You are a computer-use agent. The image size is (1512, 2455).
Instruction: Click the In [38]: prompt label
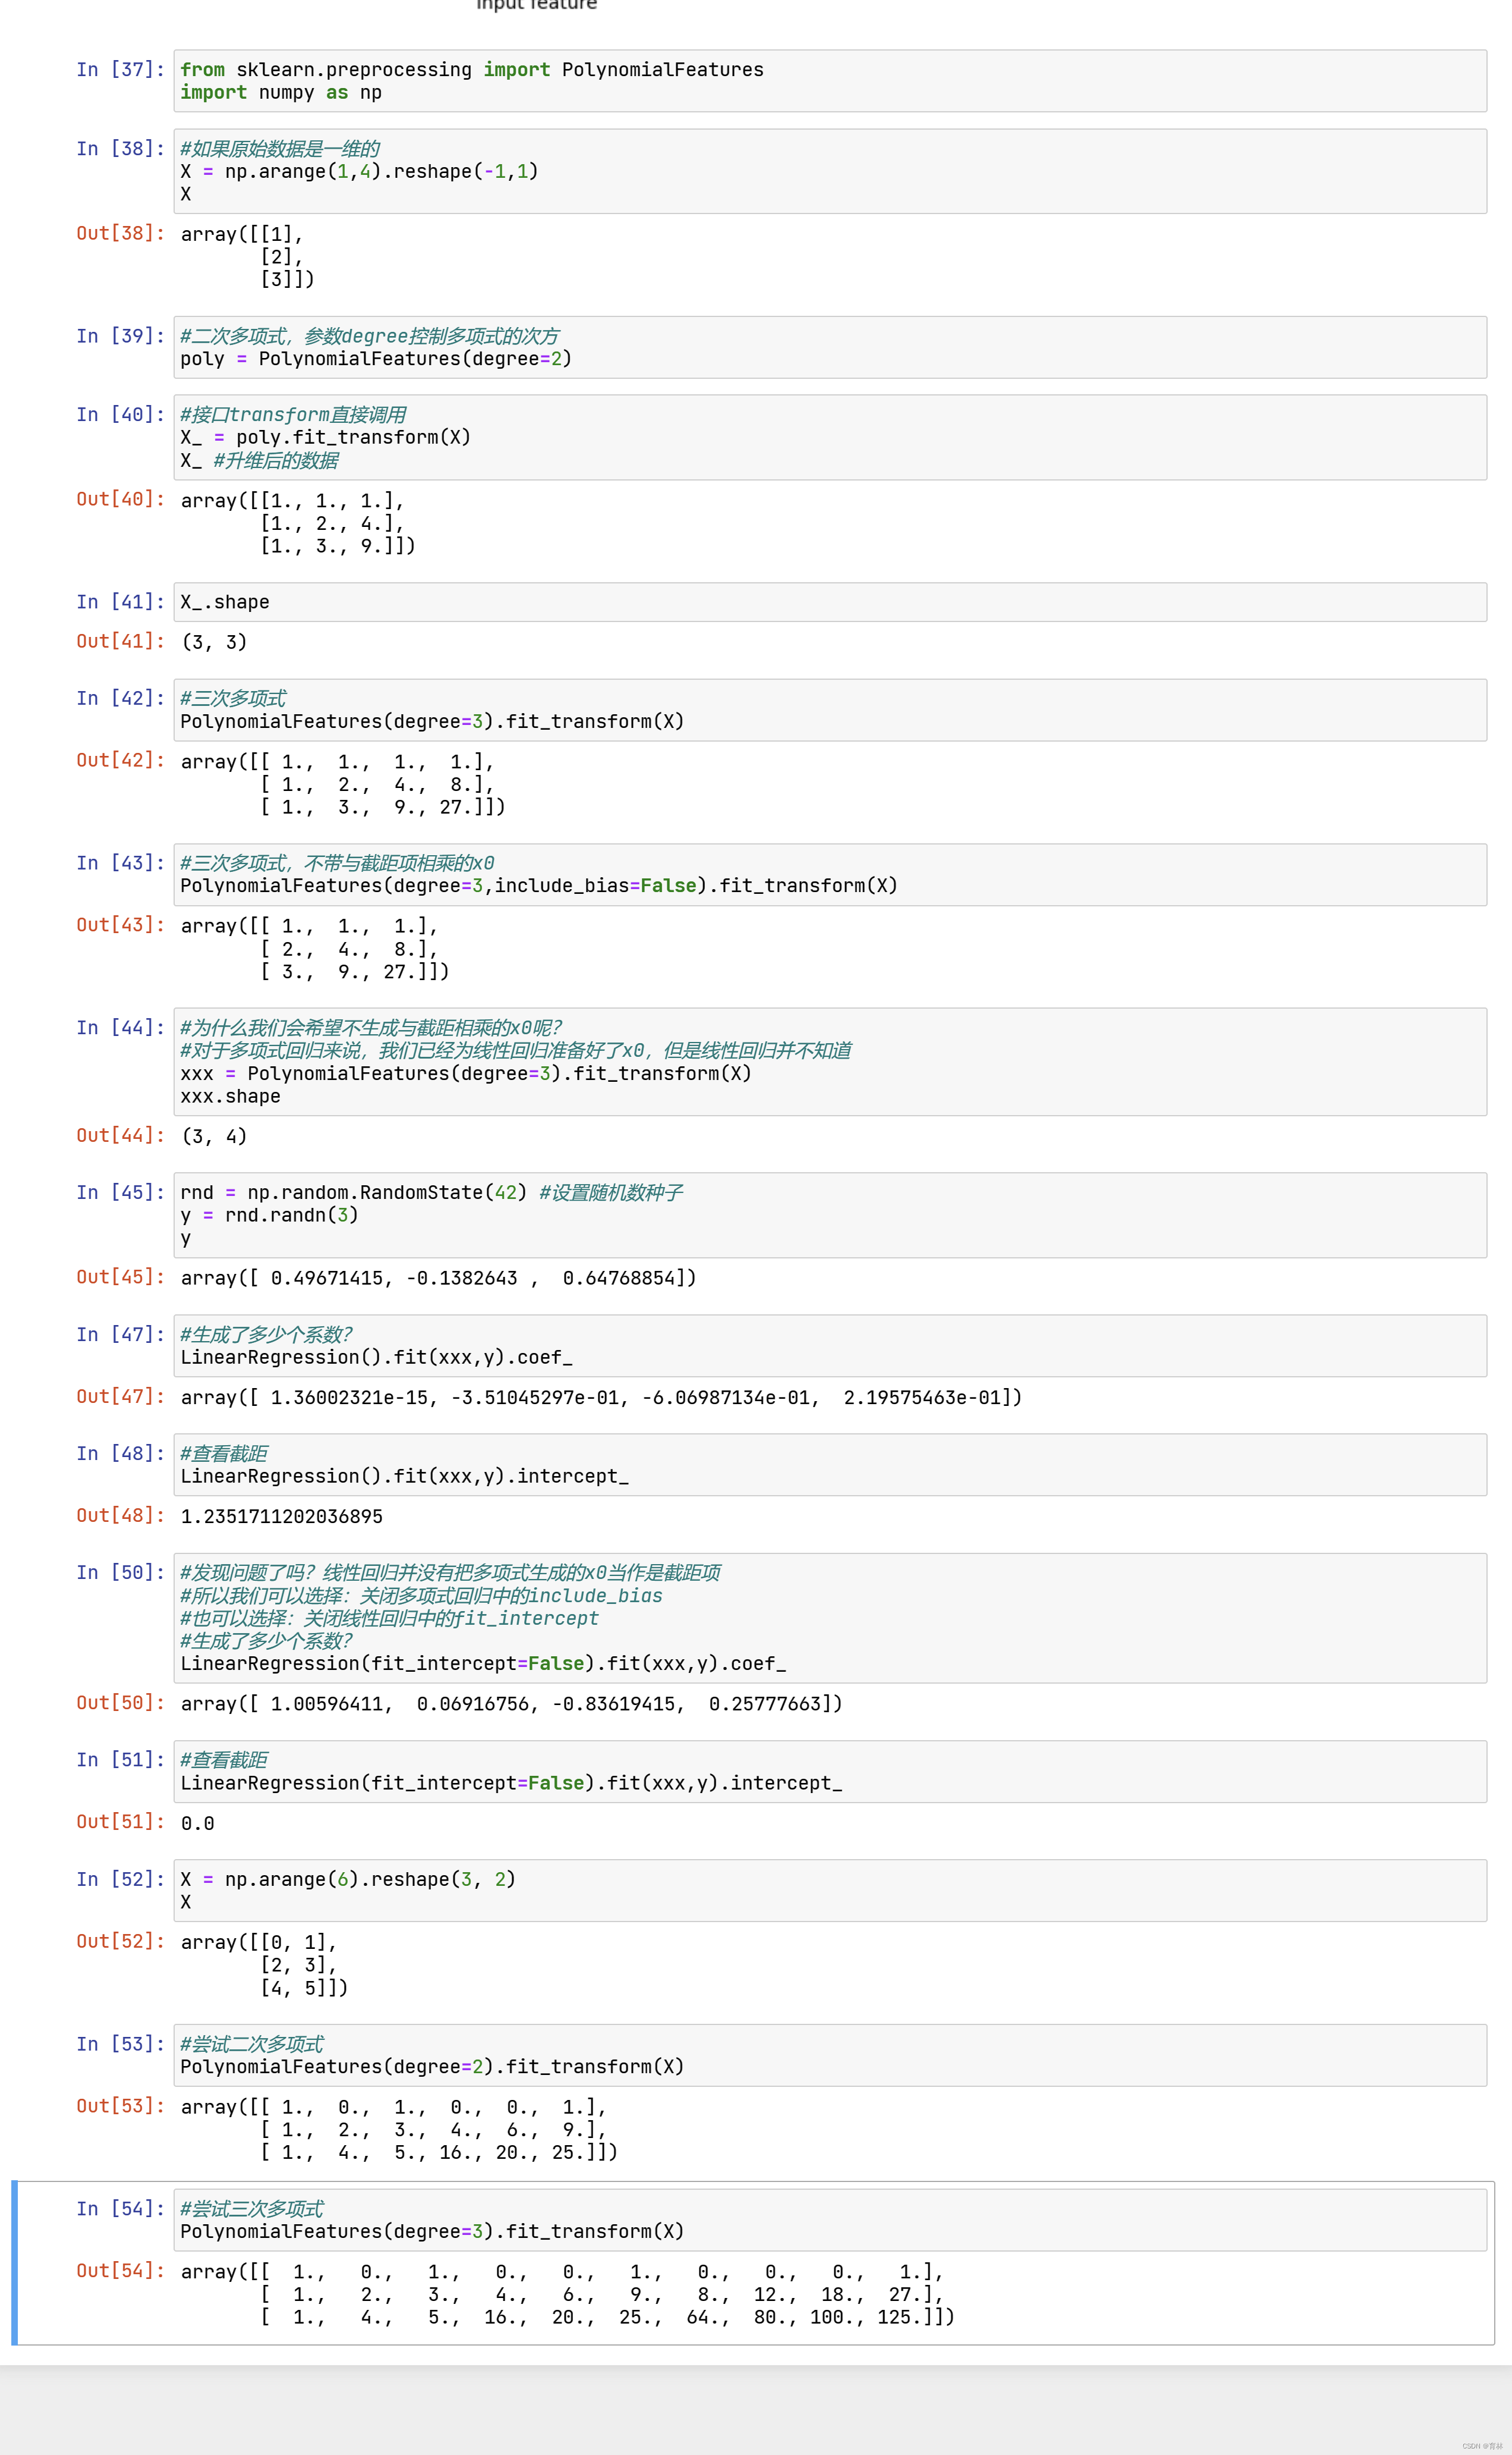point(120,148)
